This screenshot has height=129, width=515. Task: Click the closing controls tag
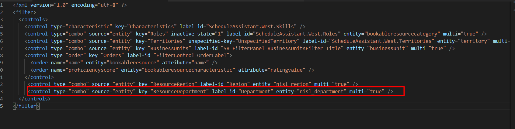(x=35, y=99)
